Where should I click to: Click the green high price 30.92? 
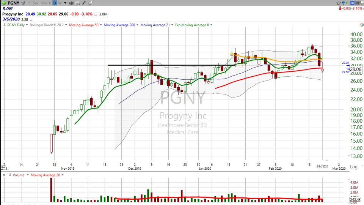[x=41, y=14]
